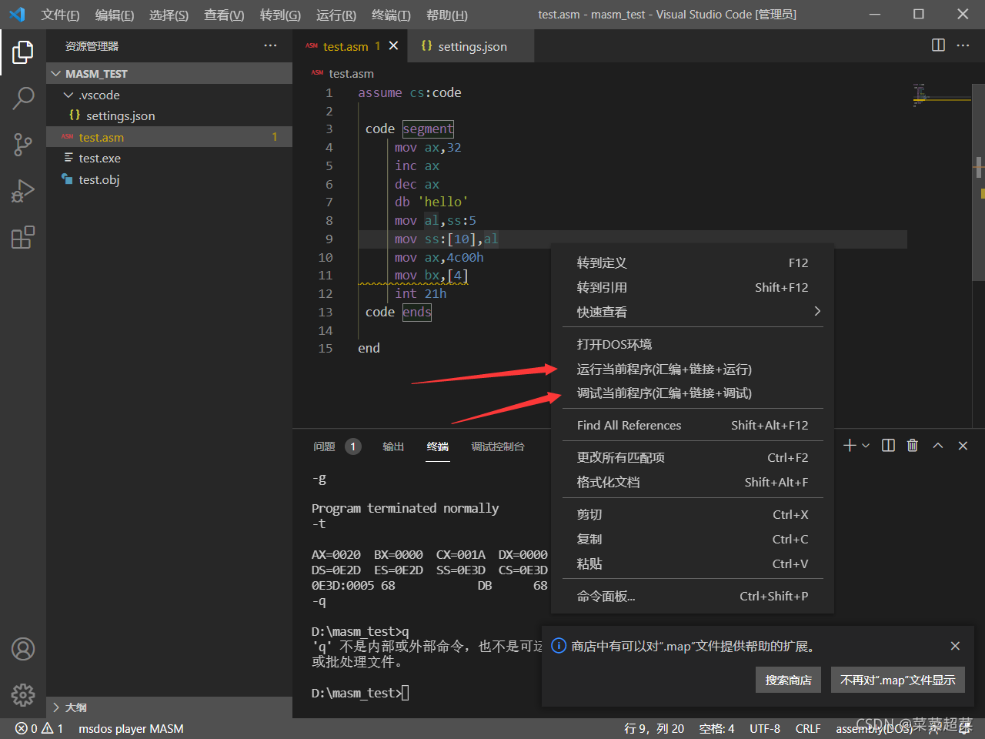Image resolution: width=985 pixels, height=739 pixels.
Task: Open the 帮助(H) menu
Action: coord(446,15)
